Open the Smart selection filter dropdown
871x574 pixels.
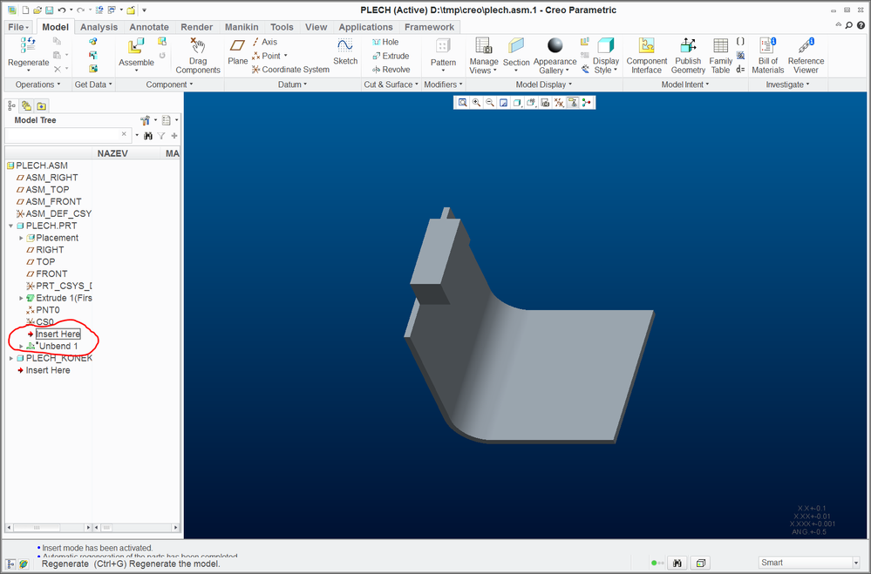(809, 563)
